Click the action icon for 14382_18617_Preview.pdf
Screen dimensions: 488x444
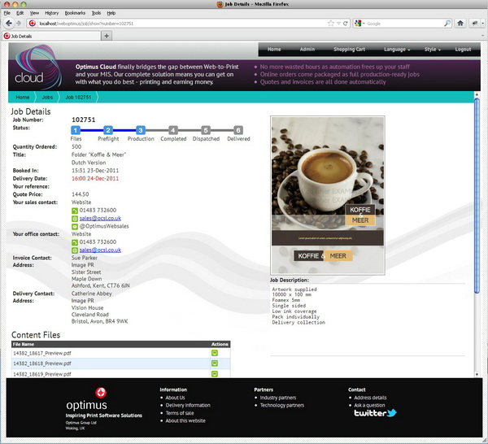215,353
